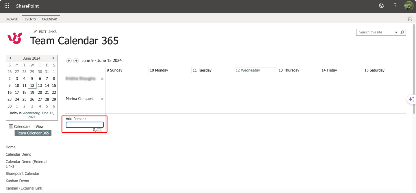Open the user profile avatar

tap(409, 6)
